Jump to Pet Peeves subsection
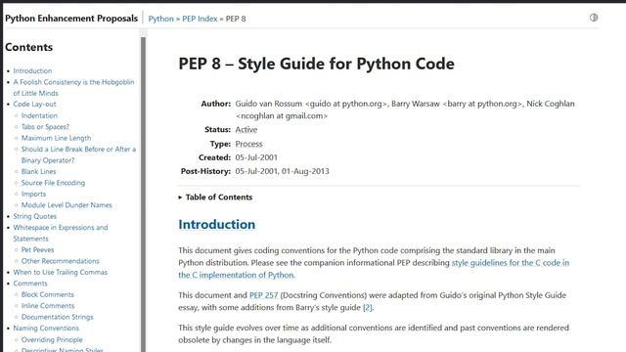The height and width of the screenshot is (352, 626). (x=37, y=249)
